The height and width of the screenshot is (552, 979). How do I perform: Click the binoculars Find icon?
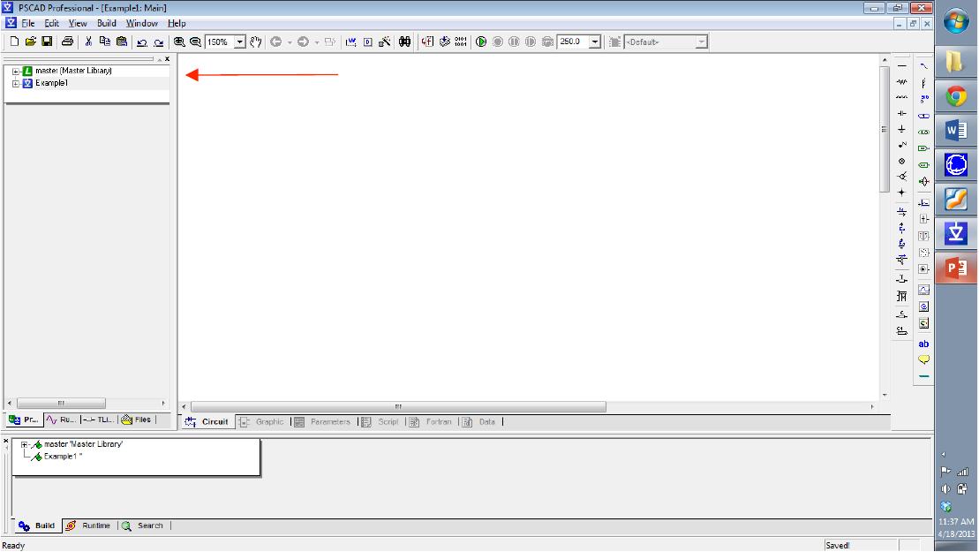coord(404,42)
